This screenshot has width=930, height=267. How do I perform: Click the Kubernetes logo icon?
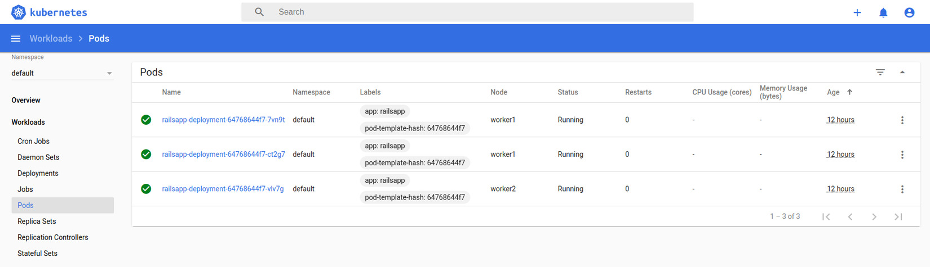click(19, 12)
